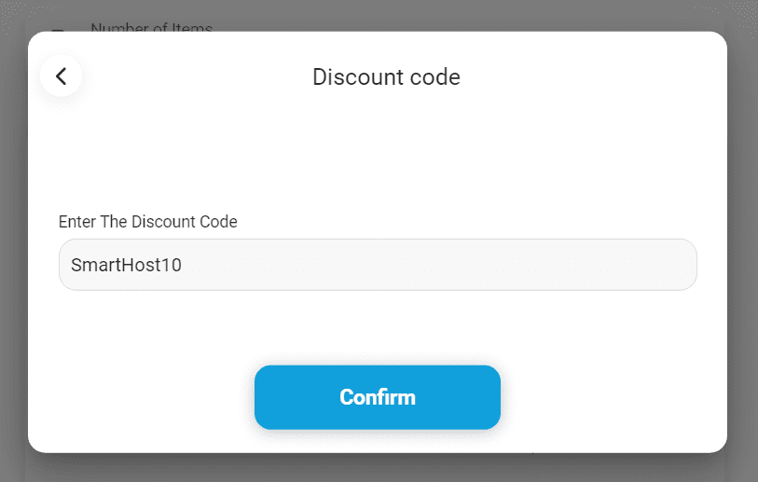This screenshot has height=482, width=758.
Task: Click the dimmed Number of Items text
Action: point(151,28)
